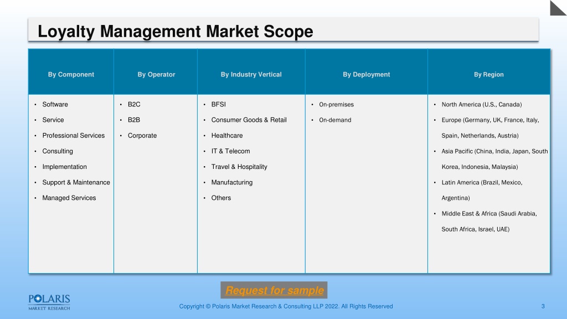Select the Consulting list item

[x=58, y=151]
